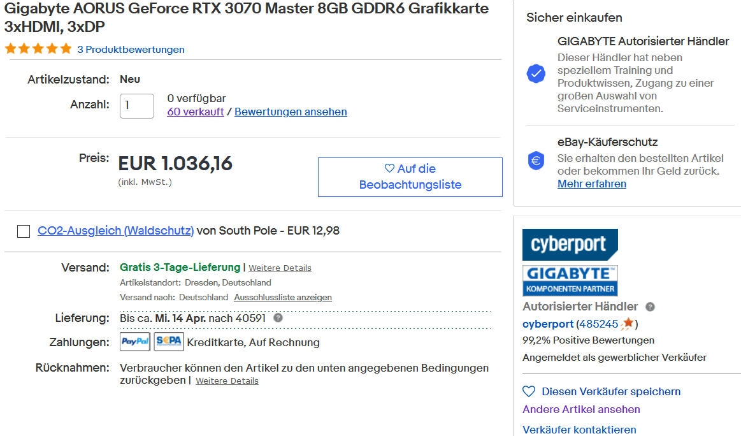
Task: Open the 3 Produktbewertungen link
Action: pos(131,50)
